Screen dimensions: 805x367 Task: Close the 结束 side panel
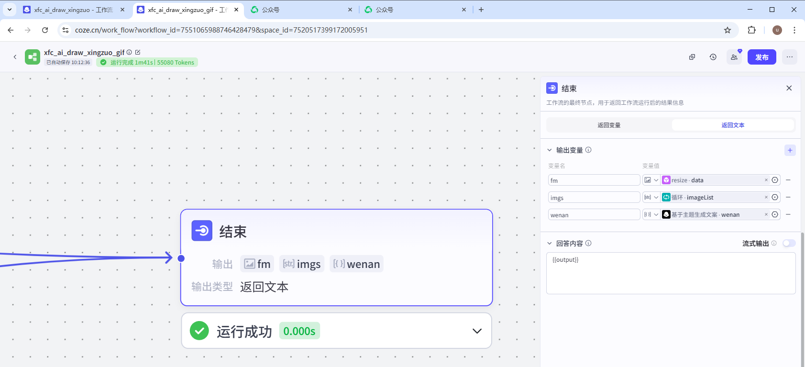(789, 88)
